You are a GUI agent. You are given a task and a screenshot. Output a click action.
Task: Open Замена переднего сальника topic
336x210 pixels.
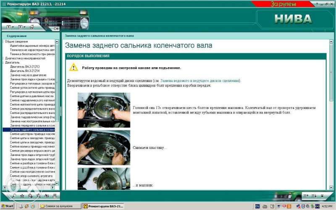[x=32, y=125]
